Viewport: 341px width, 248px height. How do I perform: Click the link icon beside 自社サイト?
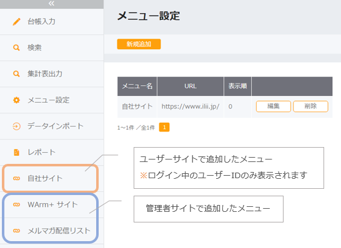pos(16,178)
